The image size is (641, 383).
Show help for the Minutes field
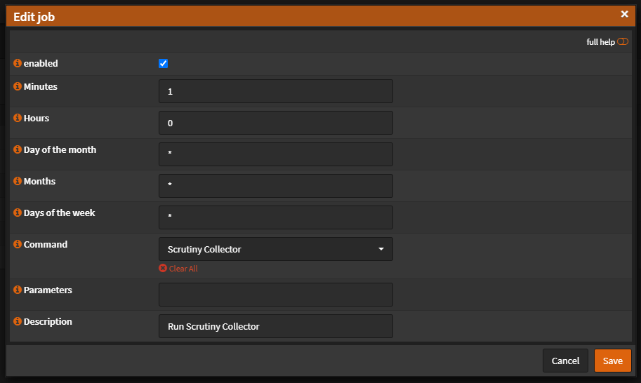pyautogui.click(x=17, y=86)
